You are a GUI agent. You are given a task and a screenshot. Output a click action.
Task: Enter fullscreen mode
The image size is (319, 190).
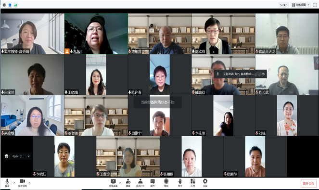(x=315, y=5)
